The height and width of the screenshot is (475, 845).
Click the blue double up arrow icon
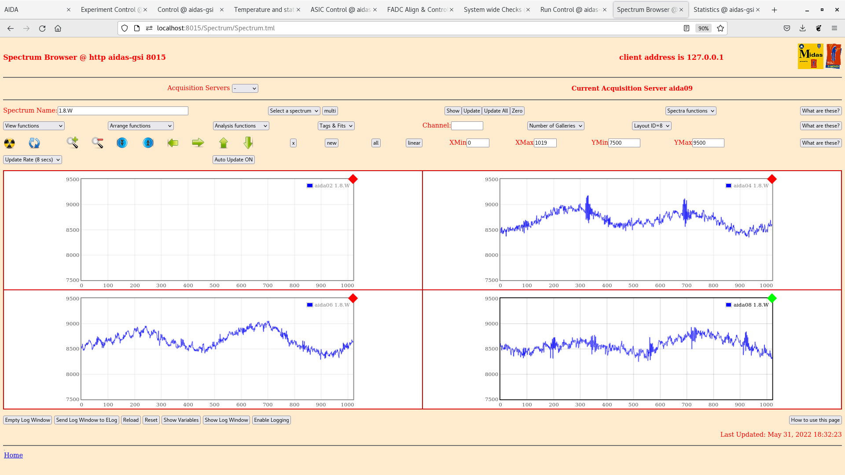[148, 142]
